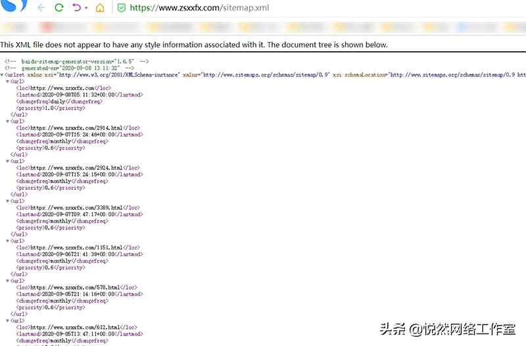Collapse the root urlset node
This screenshot has width=526, height=346.
3,76
